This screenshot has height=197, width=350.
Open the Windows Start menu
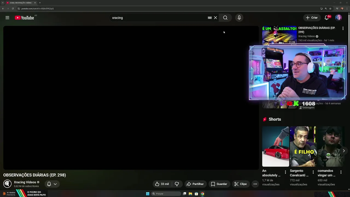[148, 194]
